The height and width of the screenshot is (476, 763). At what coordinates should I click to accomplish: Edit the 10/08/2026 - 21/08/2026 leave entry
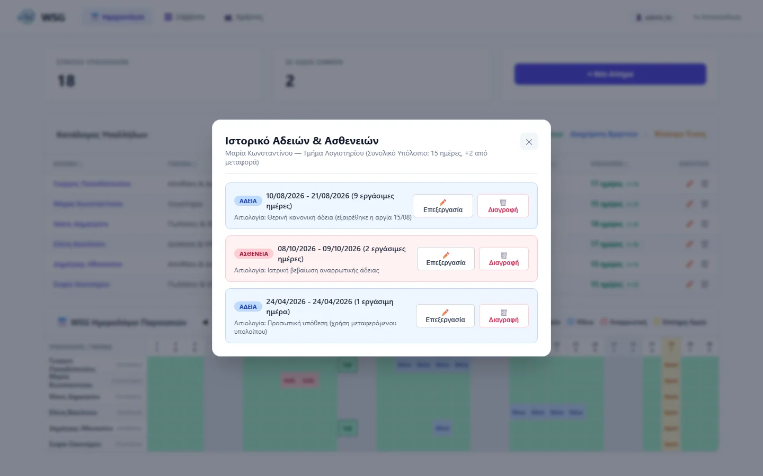tap(443, 206)
